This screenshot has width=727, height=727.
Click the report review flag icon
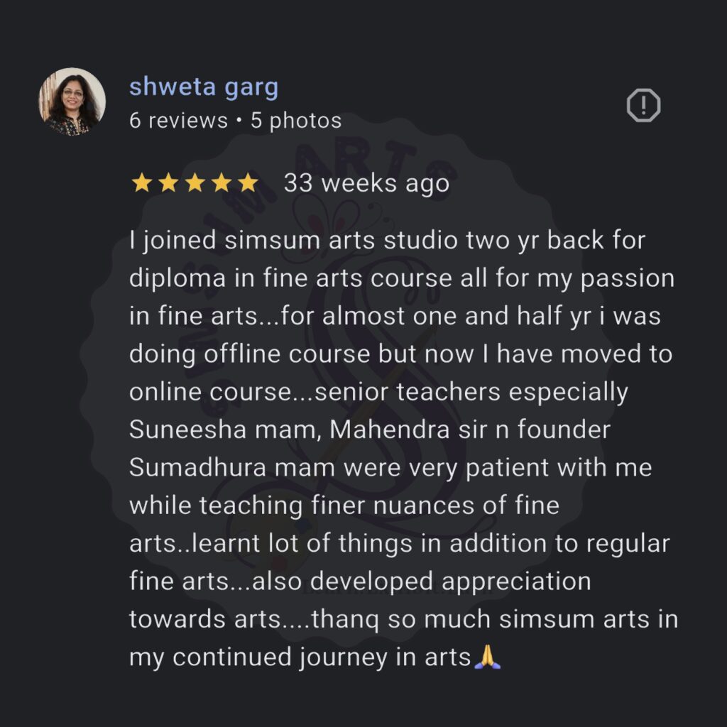(x=643, y=106)
